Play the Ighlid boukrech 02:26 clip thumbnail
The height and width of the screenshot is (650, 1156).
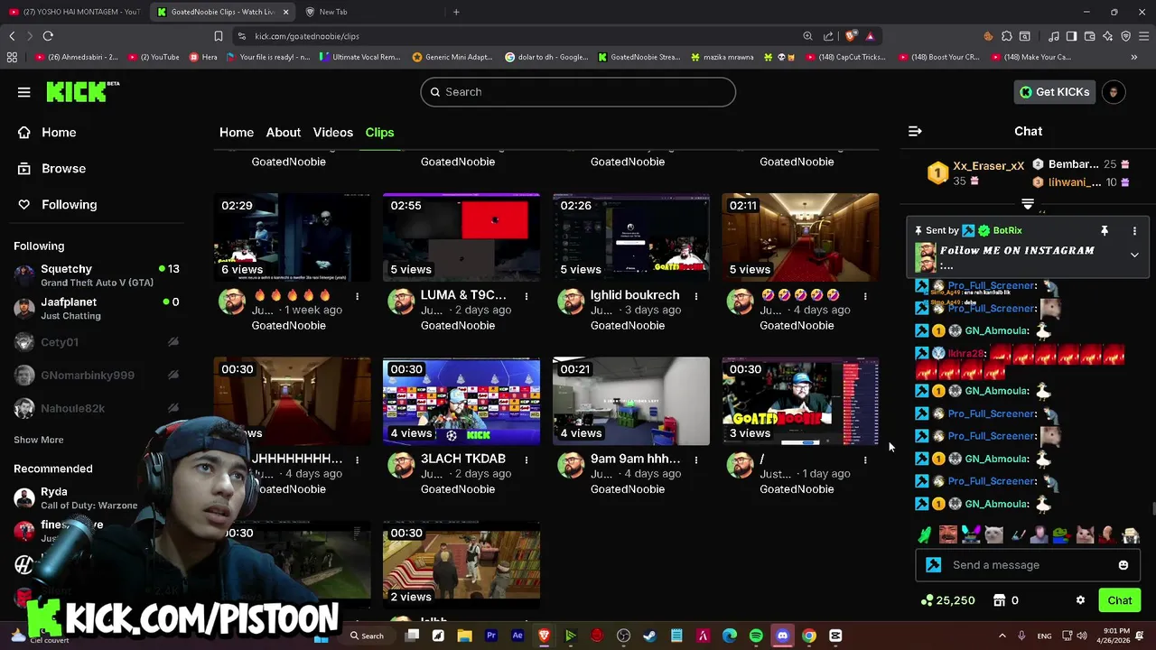(631, 237)
